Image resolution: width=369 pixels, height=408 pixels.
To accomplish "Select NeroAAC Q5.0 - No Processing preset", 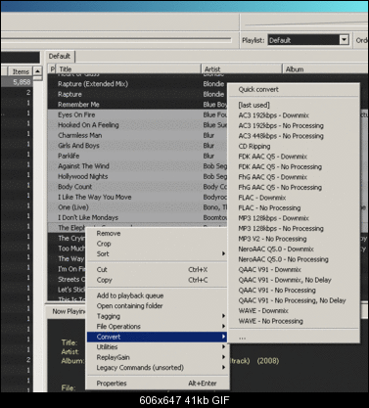I will (x=294, y=259).
